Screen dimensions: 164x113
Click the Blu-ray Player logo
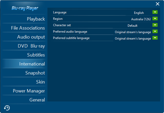tap(25, 8)
